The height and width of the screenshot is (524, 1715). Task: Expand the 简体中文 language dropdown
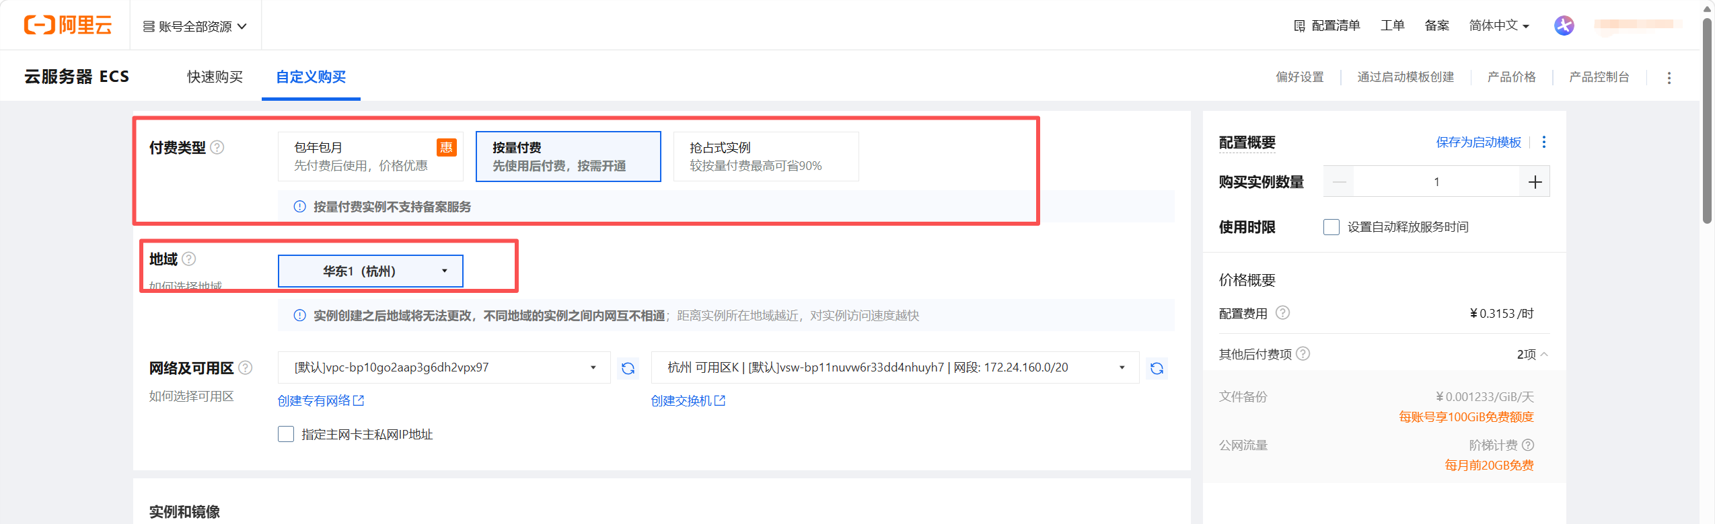click(1499, 26)
